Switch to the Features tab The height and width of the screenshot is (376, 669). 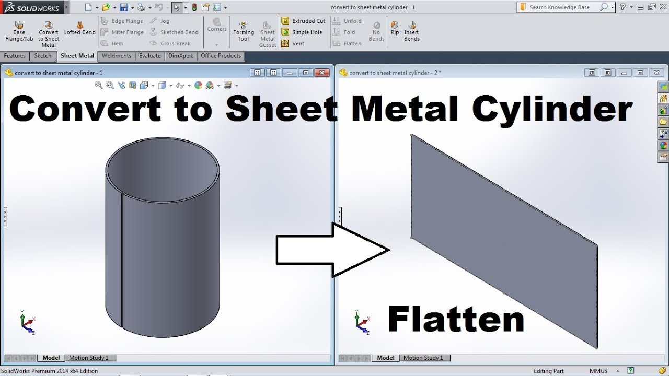point(15,56)
